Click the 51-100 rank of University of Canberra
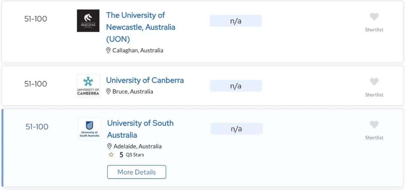 36,84
